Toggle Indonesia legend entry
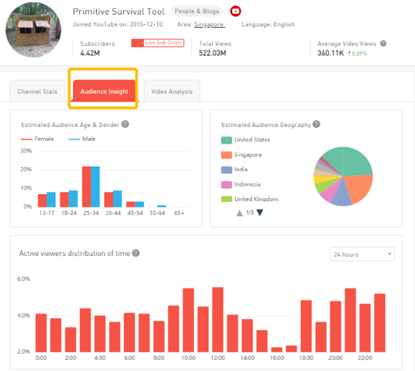415x371 pixels. [x=240, y=184]
